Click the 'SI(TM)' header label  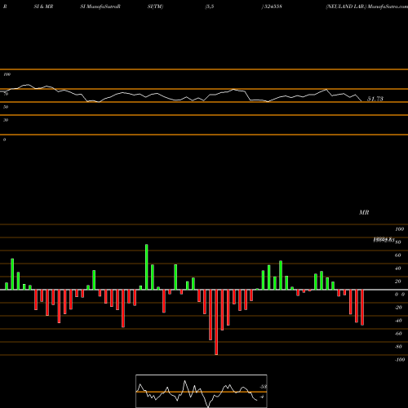155,7
